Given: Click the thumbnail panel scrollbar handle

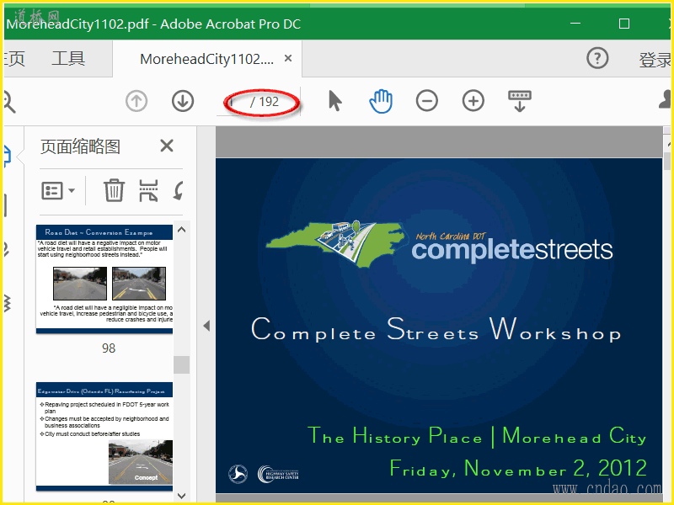Looking at the screenshot, I should coord(181,364).
